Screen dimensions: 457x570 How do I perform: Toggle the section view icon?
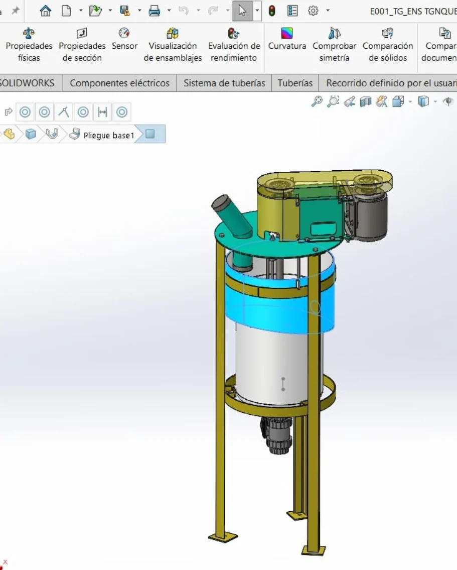(x=366, y=102)
